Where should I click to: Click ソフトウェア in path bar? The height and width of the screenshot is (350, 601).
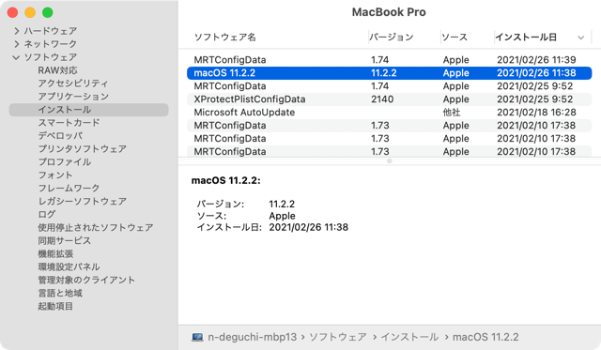coord(338,337)
